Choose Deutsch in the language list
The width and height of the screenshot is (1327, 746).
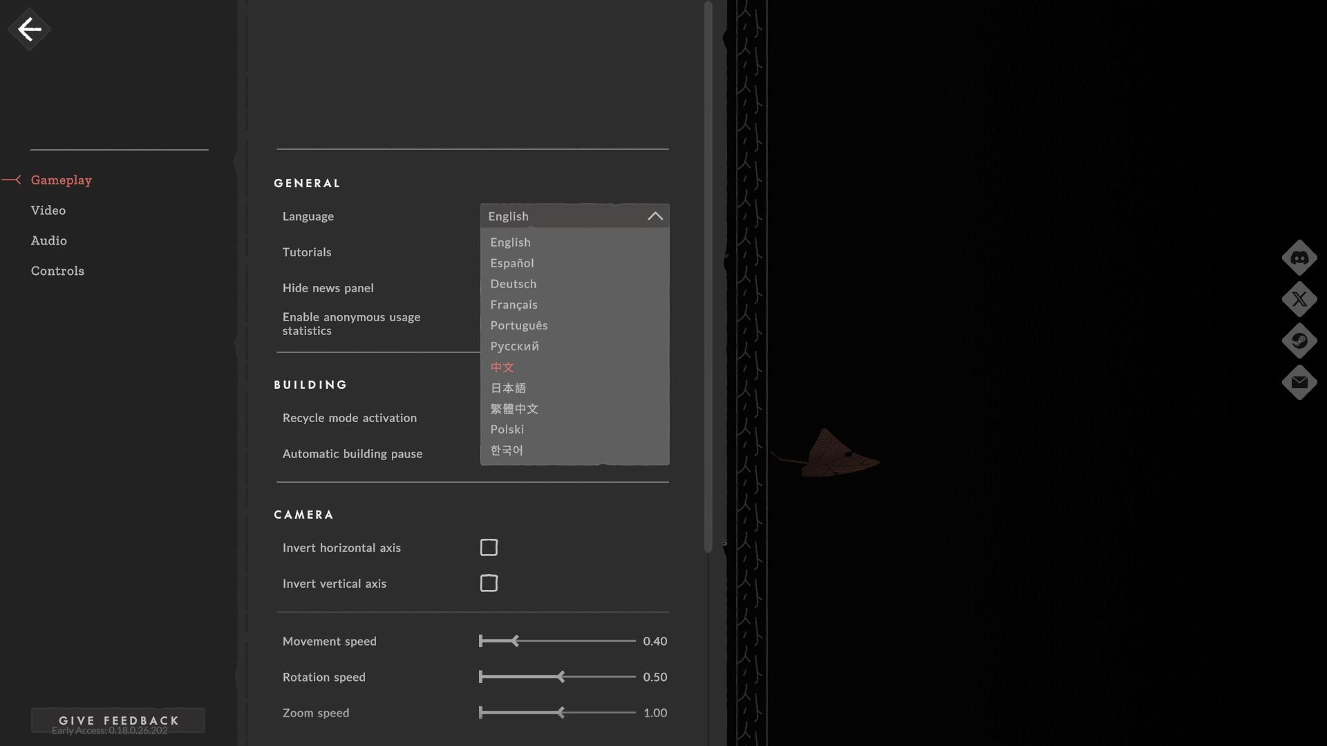tap(513, 284)
